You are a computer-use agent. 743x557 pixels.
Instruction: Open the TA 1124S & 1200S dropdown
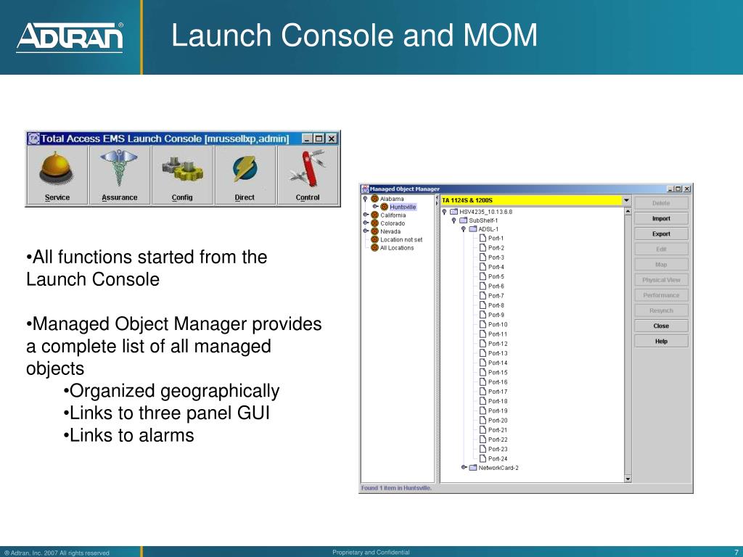tap(626, 200)
